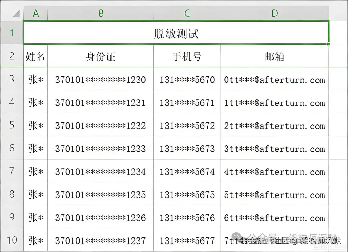Click the 手机号 header cell
The width and height of the screenshot is (348, 252).
[x=187, y=56]
